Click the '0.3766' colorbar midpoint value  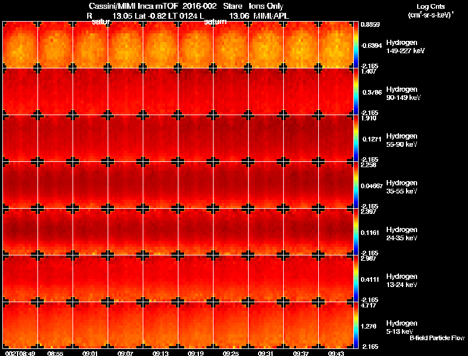(372, 92)
